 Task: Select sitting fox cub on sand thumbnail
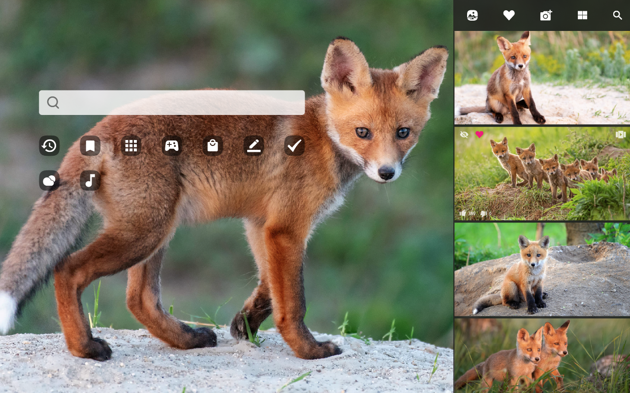click(542, 78)
